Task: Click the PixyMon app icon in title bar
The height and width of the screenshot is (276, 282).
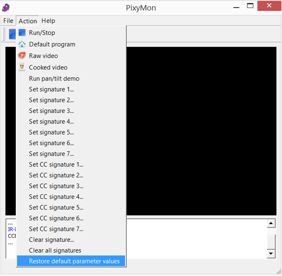Action: click(6, 7)
